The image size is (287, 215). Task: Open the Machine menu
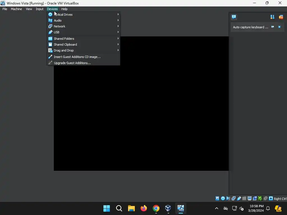pyautogui.click(x=16, y=9)
